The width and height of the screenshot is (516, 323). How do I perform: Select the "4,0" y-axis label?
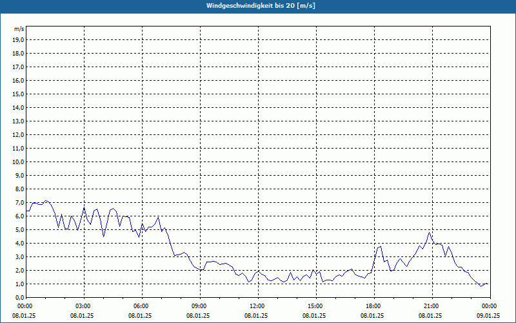pos(19,244)
